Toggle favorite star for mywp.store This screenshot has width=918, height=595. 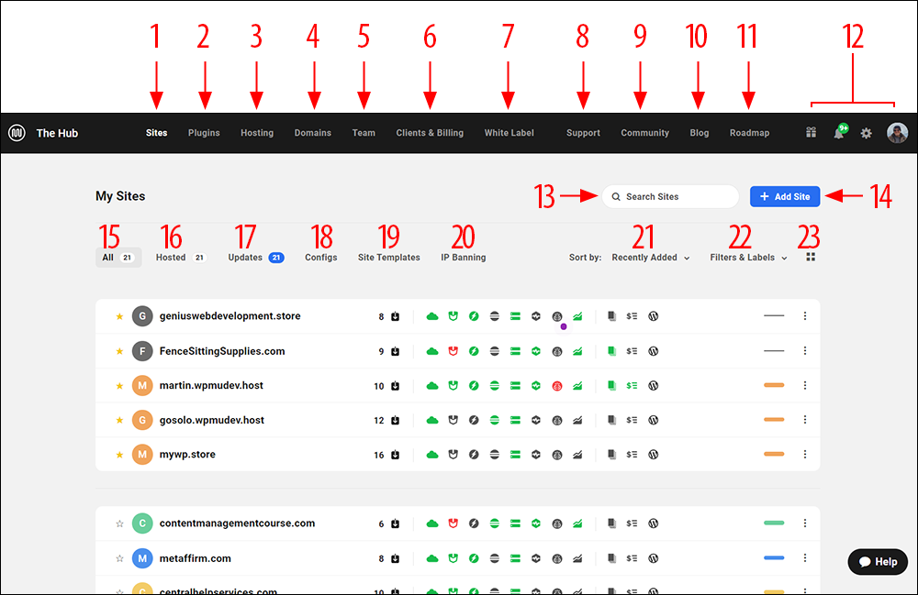click(119, 455)
